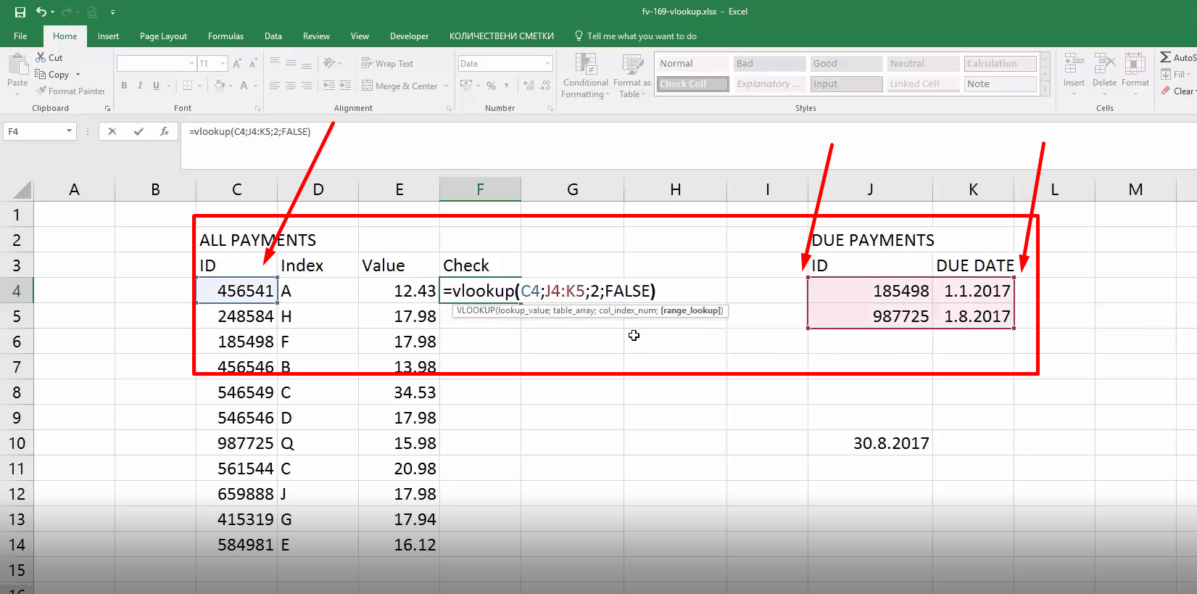This screenshot has height=594, width=1197.
Task: Open Format as Table gallery
Action: pyautogui.click(x=632, y=76)
